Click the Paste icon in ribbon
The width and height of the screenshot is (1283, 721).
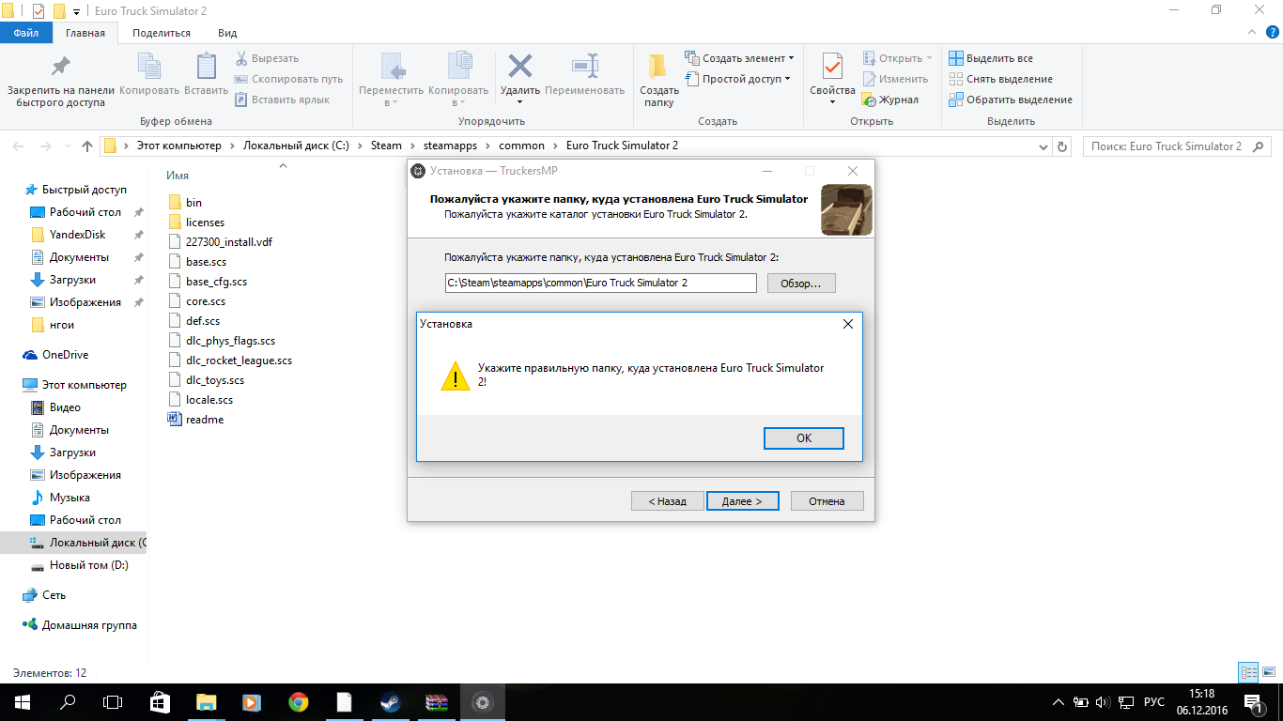click(x=206, y=66)
